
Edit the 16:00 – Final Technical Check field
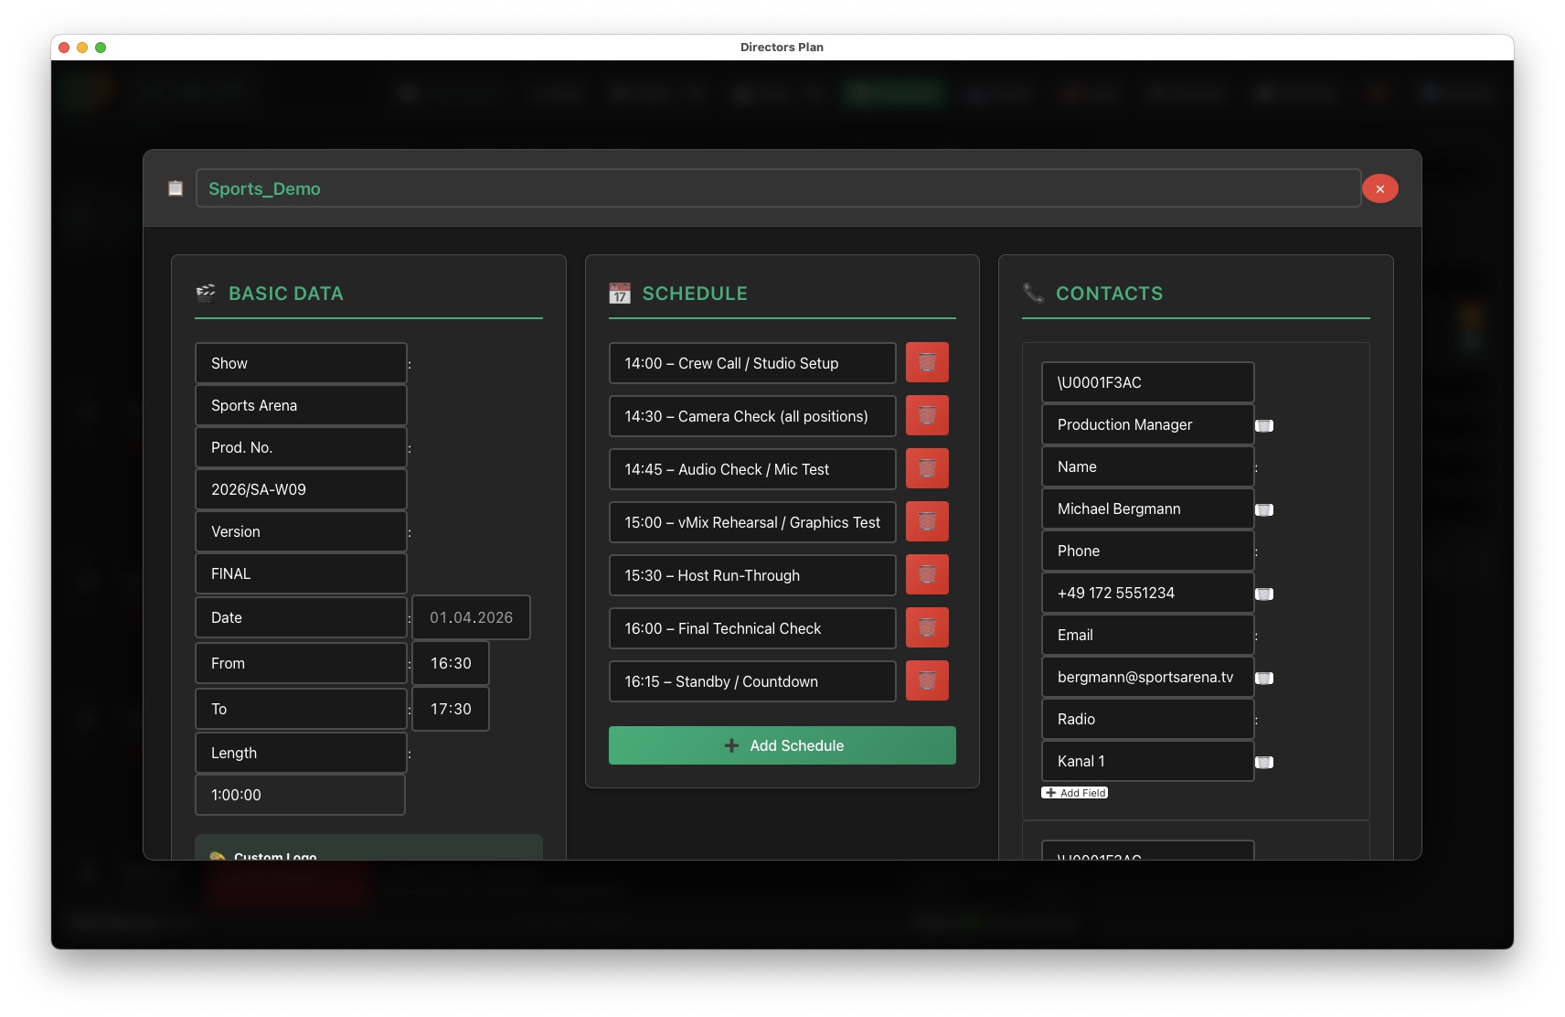(x=752, y=628)
